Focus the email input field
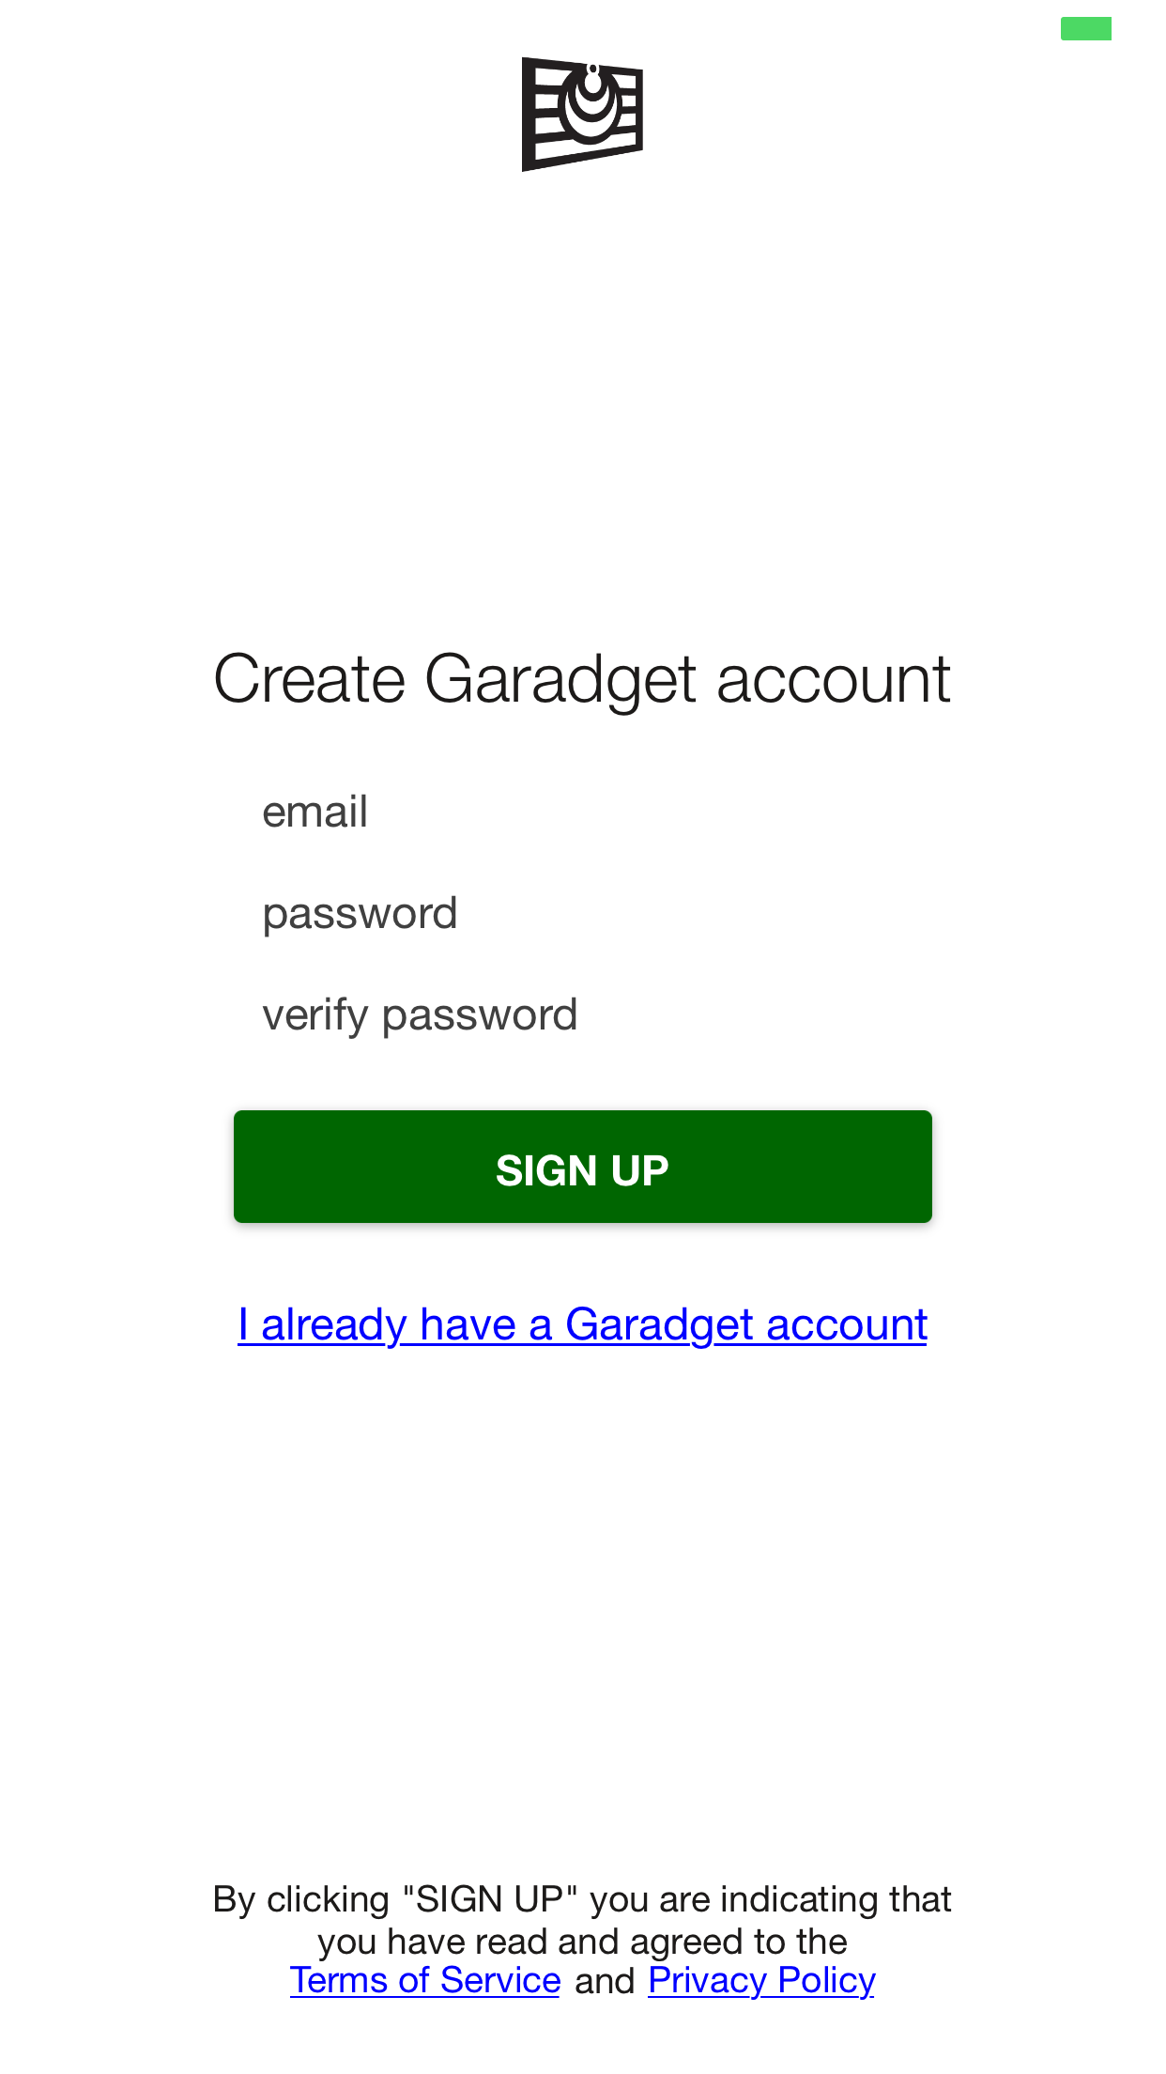Viewport: 1166px width, 2074px height. [582, 812]
